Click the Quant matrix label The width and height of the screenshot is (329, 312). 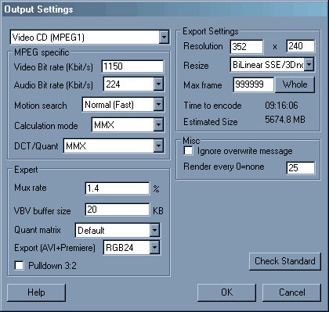click(x=38, y=230)
